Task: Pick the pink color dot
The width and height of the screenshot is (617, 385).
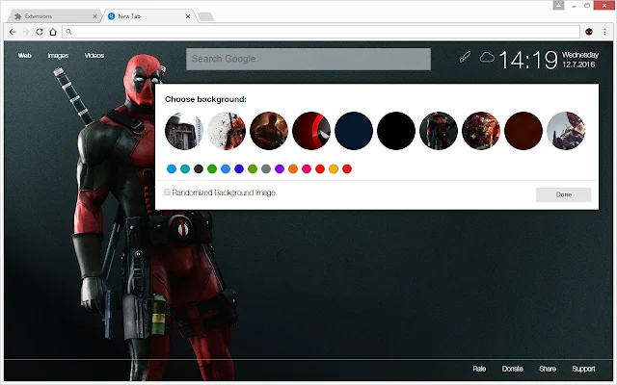Action: click(307, 169)
